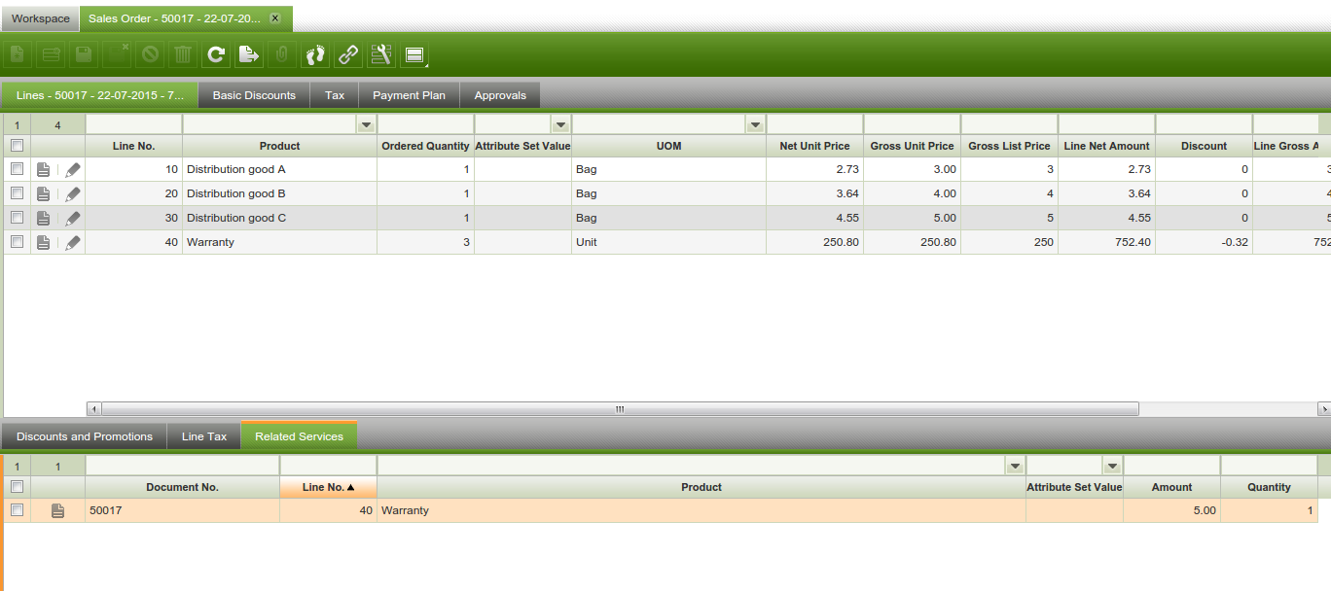
Task: Tick checkbox for Distribution good B row
Action: click(17, 193)
